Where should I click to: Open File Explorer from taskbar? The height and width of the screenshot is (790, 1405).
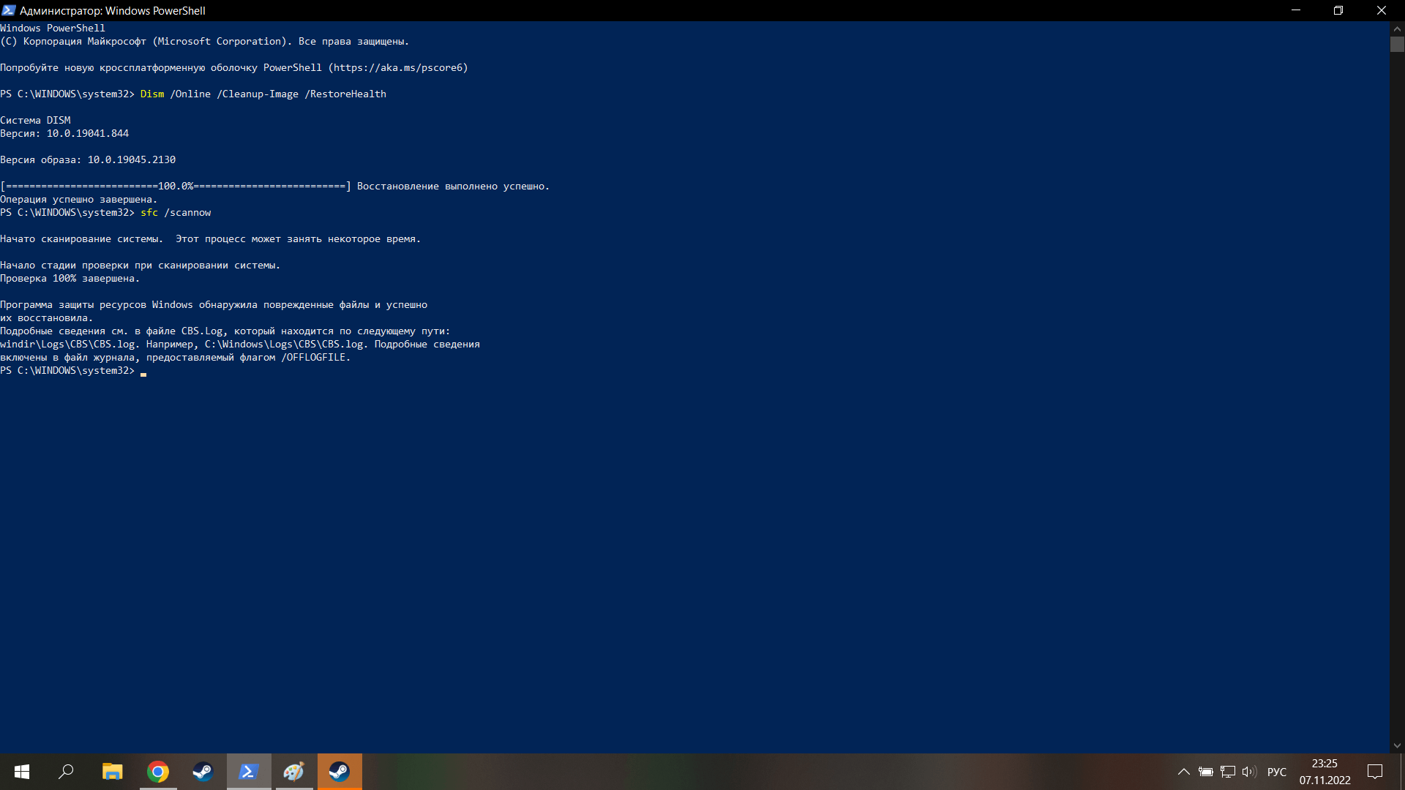112,772
